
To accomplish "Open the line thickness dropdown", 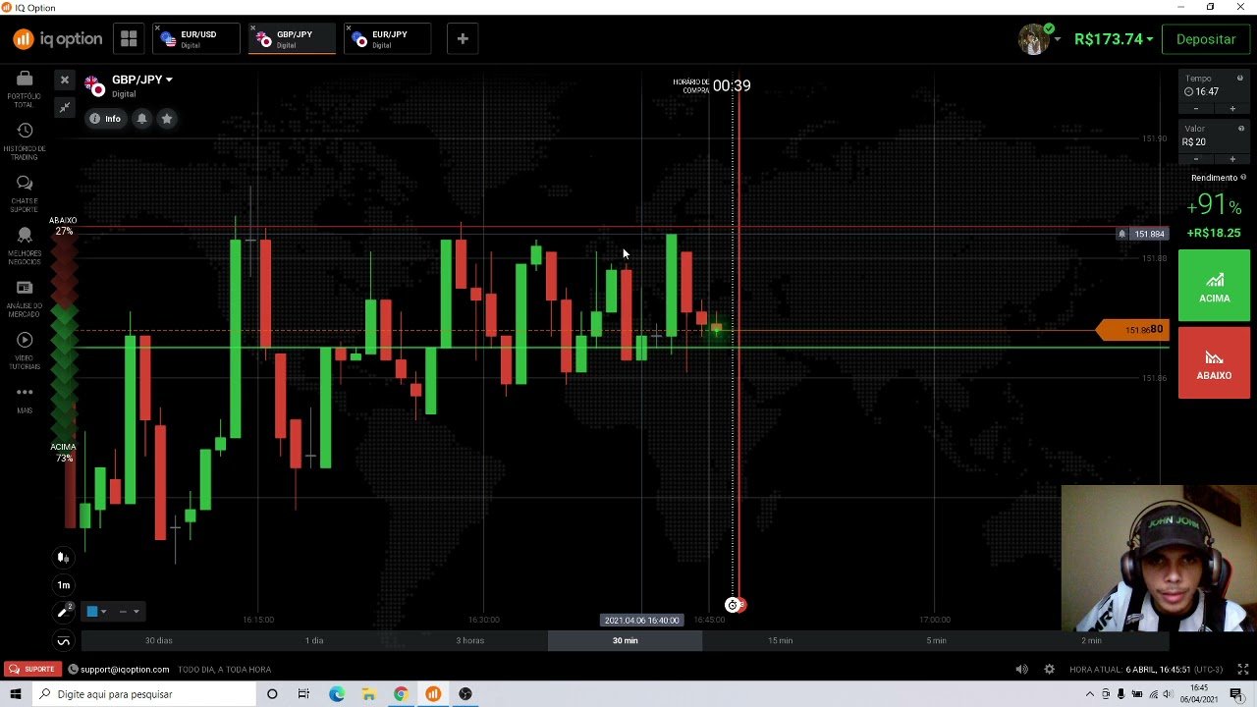I will tap(137, 611).
